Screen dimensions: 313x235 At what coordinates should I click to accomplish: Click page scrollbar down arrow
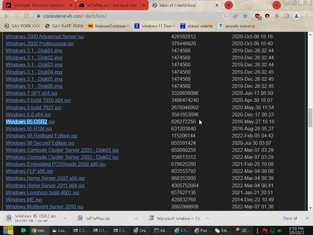(x=310, y=208)
